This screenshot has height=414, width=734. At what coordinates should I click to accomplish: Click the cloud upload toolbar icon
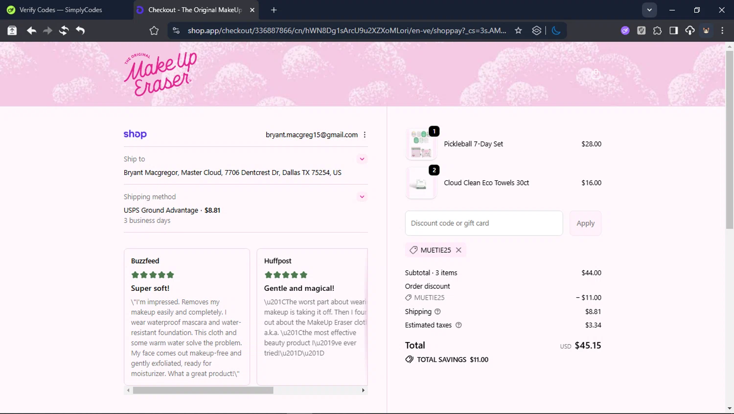(689, 30)
